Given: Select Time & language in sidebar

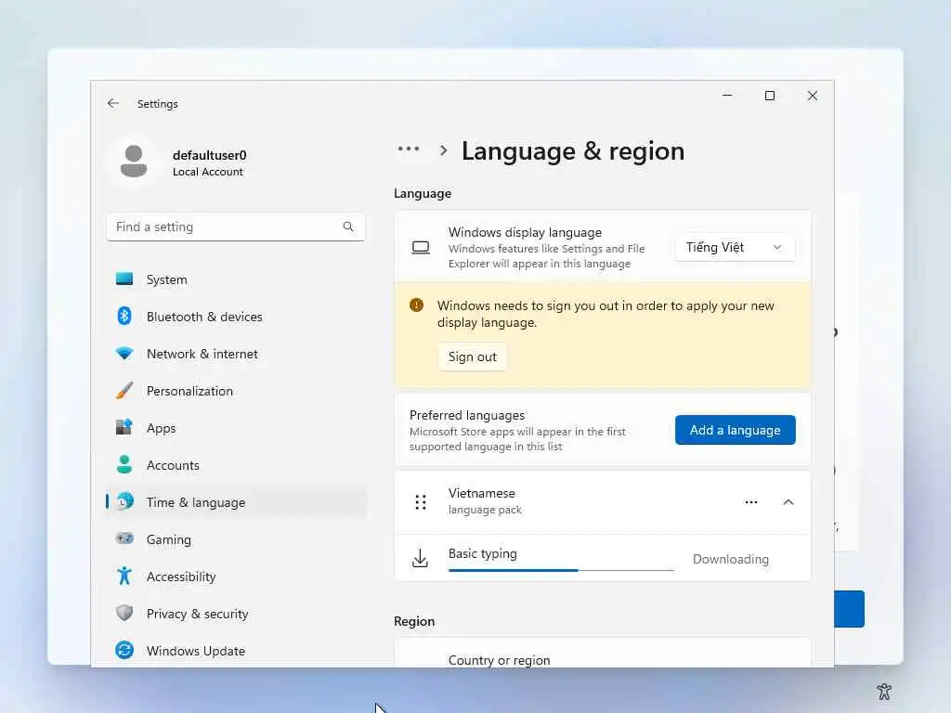Looking at the screenshot, I should [x=237, y=502].
